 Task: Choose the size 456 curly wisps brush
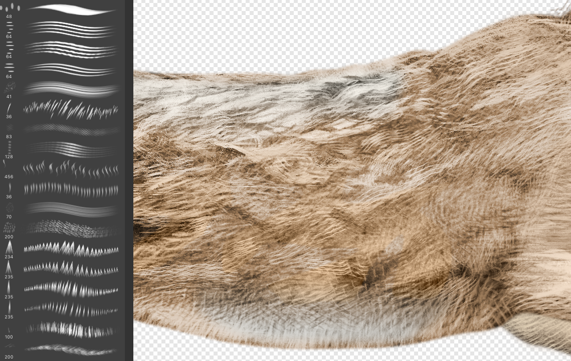(x=70, y=169)
